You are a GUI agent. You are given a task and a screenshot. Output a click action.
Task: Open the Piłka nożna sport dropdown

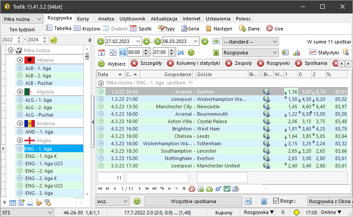pyautogui.click(x=23, y=19)
